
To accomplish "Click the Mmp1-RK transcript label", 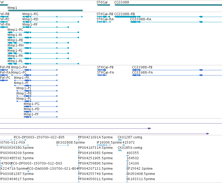I will 15,56.
